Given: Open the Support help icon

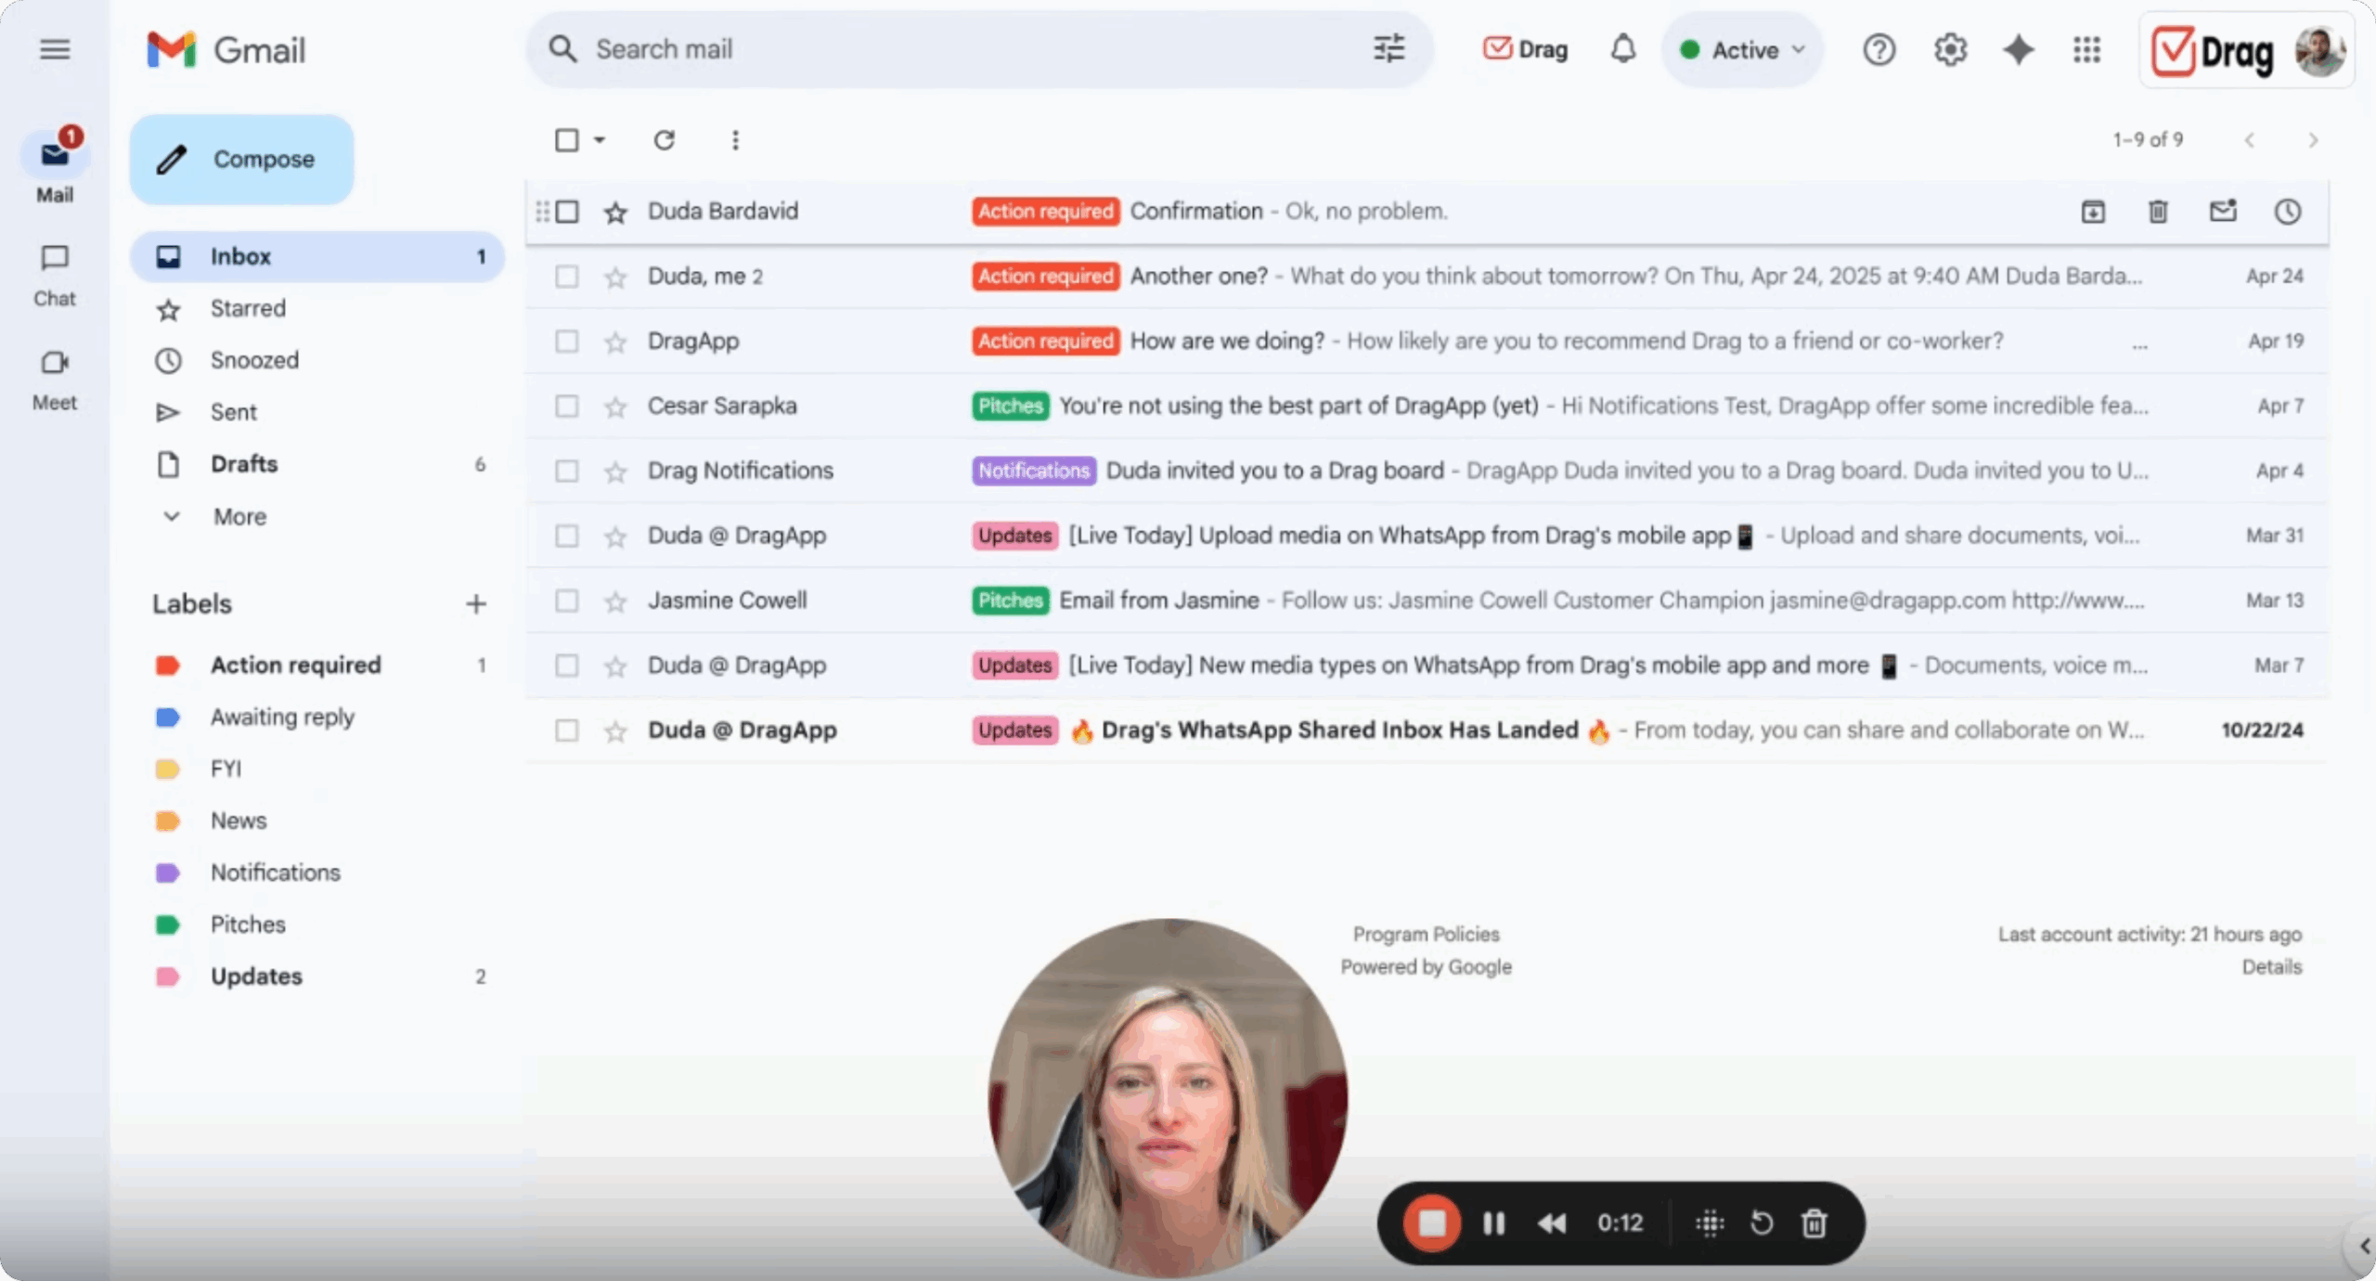Looking at the screenshot, I should 1879,49.
